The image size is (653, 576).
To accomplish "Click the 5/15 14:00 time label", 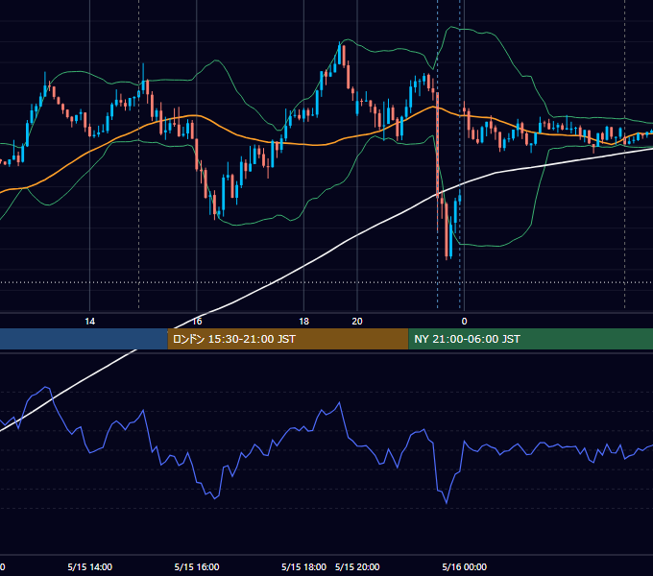I will click(90, 566).
